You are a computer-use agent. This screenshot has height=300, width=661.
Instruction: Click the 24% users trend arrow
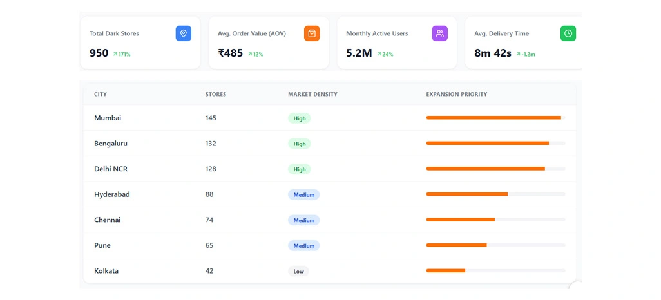click(379, 54)
